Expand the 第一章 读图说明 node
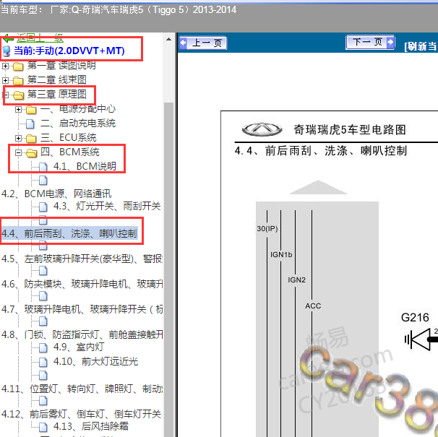The height and width of the screenshot is (437, 438). click(x=5, y=66)
